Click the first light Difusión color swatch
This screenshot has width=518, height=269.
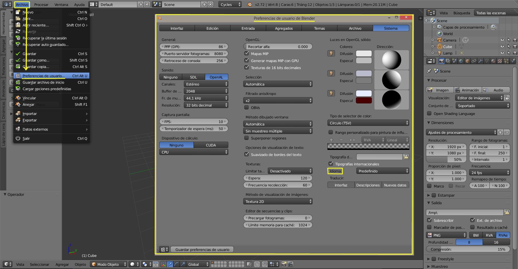[364, 53]
